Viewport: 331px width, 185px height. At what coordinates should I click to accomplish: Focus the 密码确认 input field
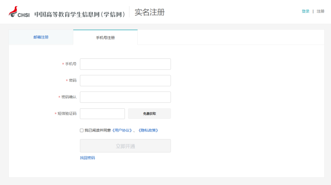tap(125, 97)
